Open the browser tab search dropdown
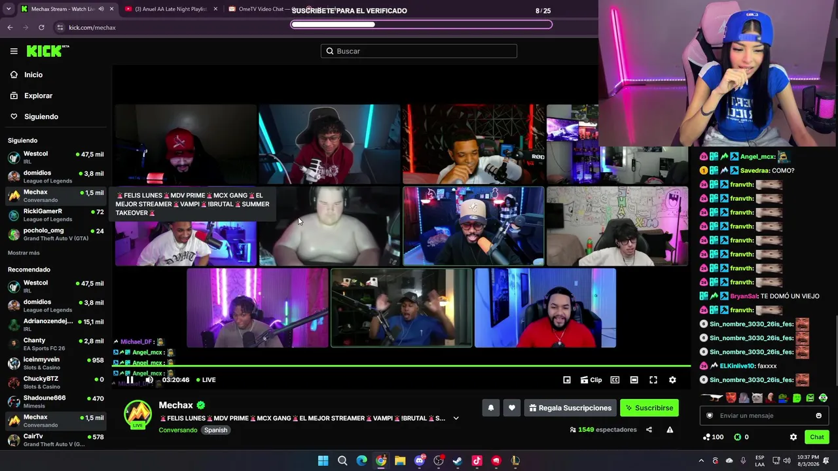Screen dimensions: 838x471 [x=9, y=9]
